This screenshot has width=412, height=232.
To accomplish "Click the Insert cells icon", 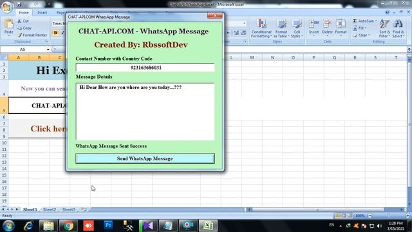I will click(314, 24).
